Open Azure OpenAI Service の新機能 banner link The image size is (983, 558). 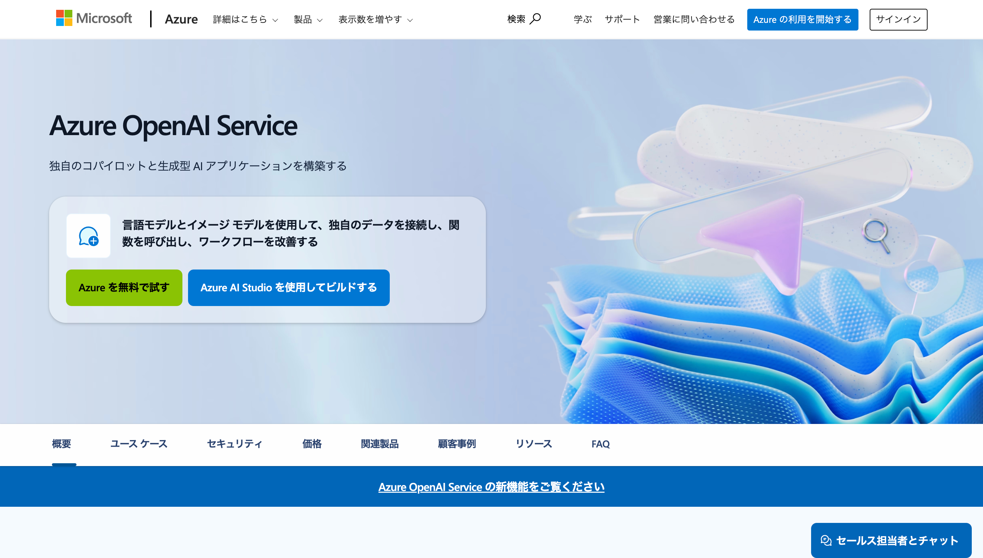(x=491, y=487)
